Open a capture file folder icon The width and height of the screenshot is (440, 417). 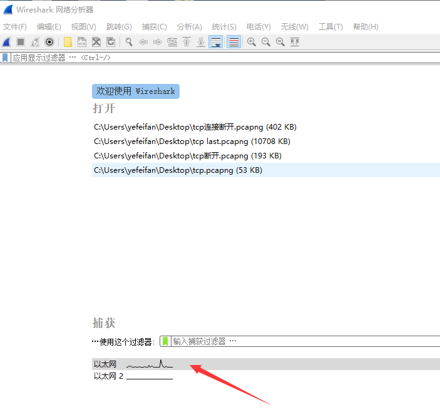pos(68,42)
